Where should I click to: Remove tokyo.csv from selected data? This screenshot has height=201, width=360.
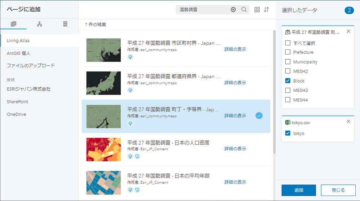(348, 121)
